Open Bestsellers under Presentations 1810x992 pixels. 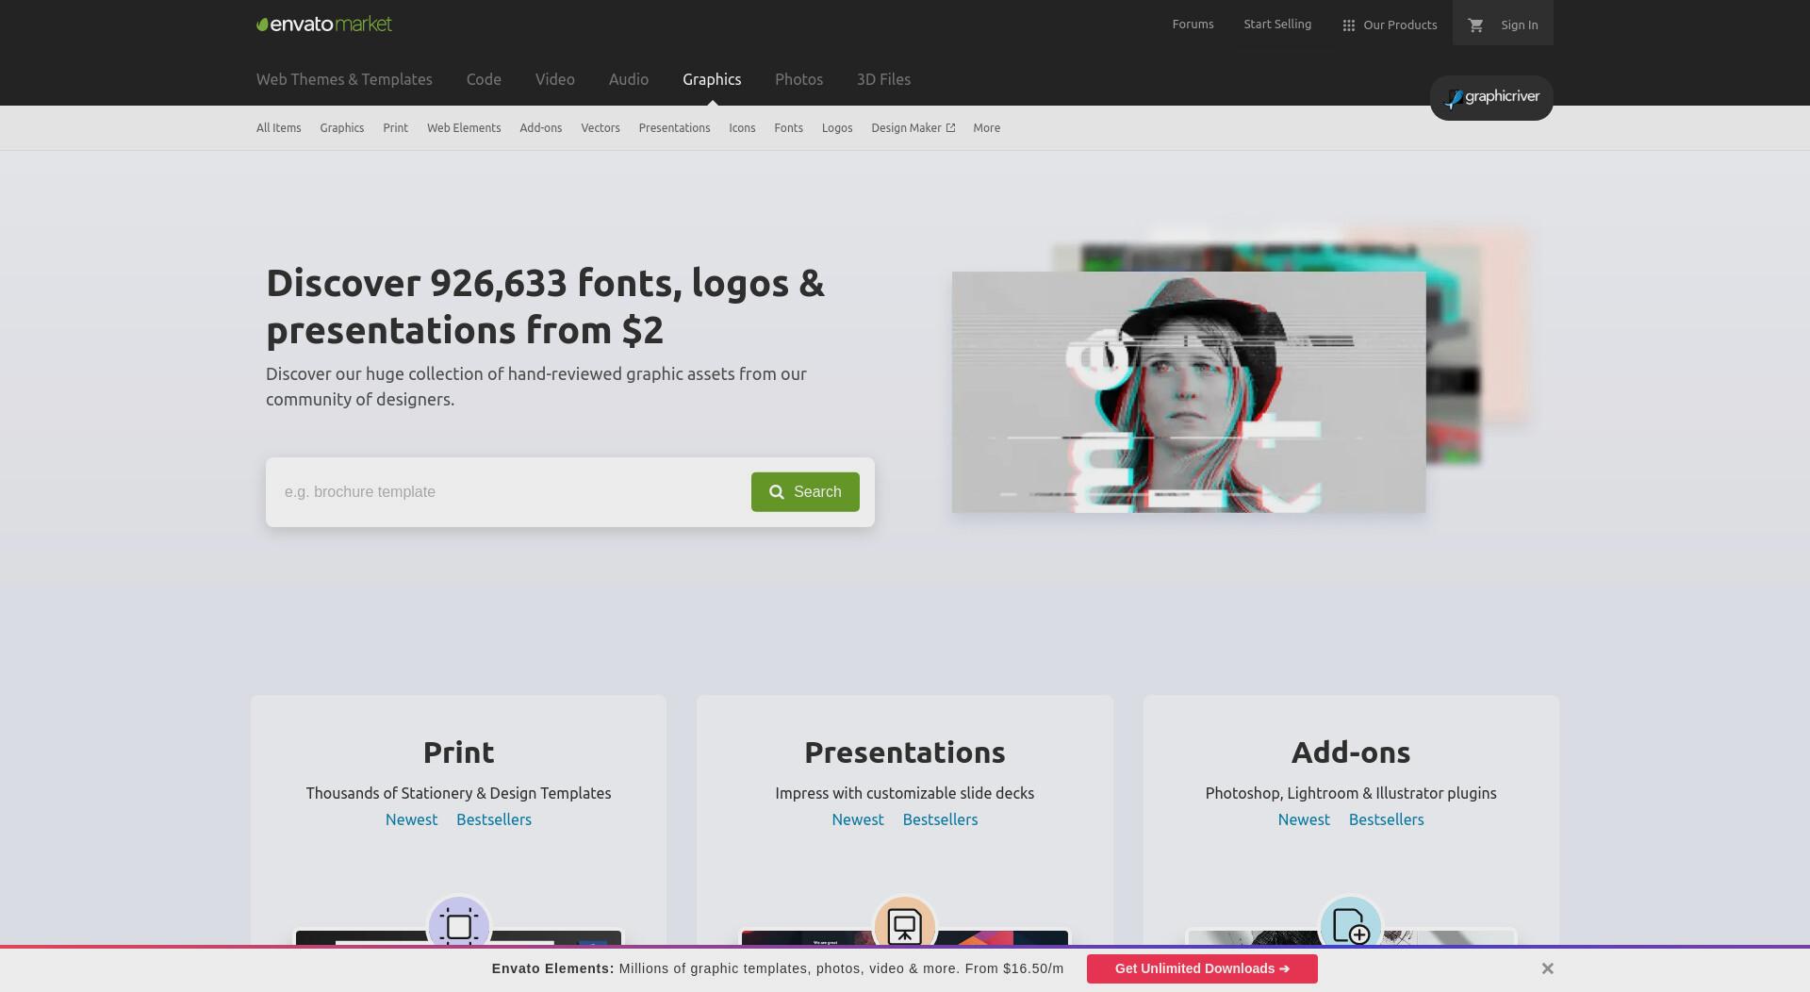coord(940,819)
